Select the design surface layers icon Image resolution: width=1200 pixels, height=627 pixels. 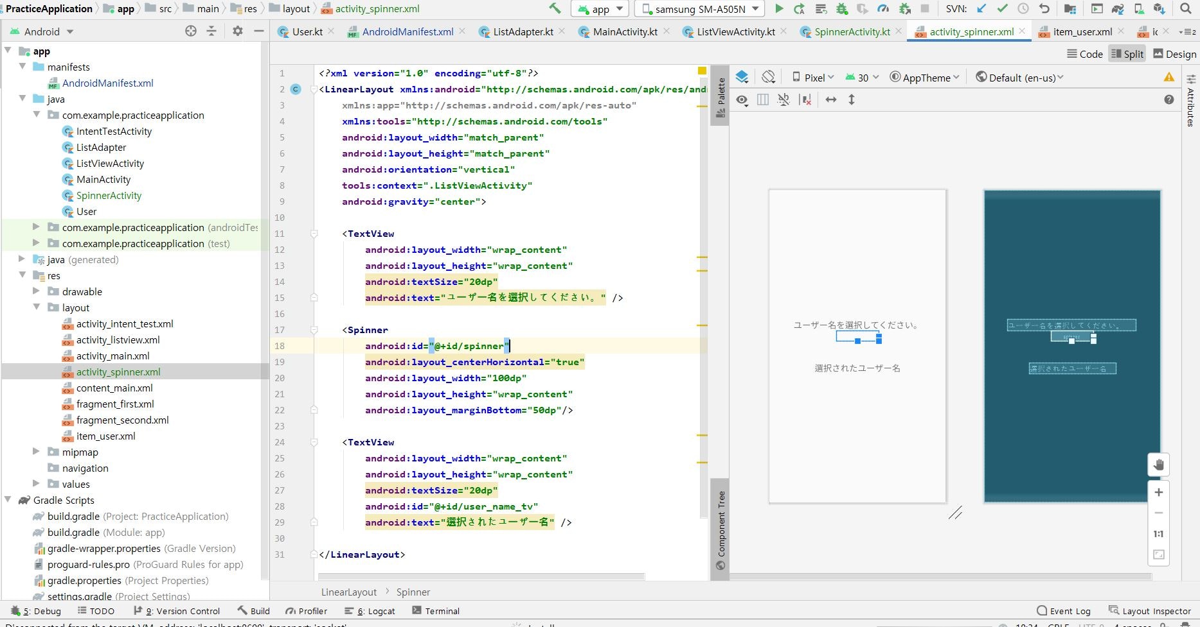[x=742, y=78]
